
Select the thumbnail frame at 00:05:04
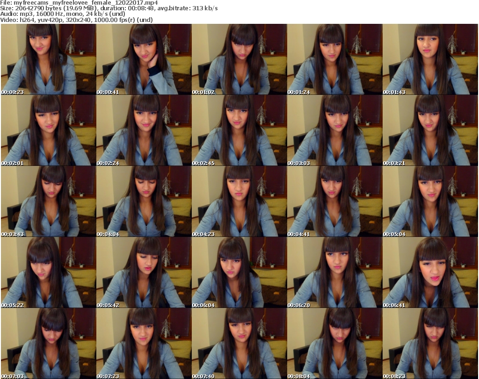[x=430, y=201]
